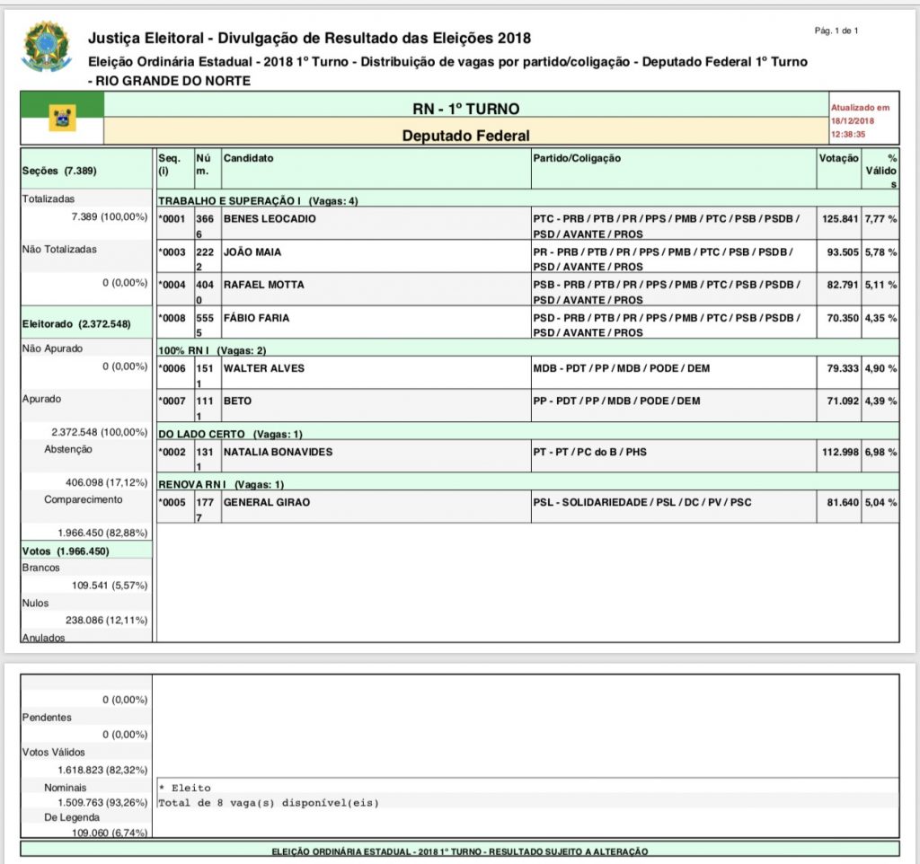Click vote count 112.998
Image resolution: width=920 pixels, height=864 pixels.
click(840, 453)
